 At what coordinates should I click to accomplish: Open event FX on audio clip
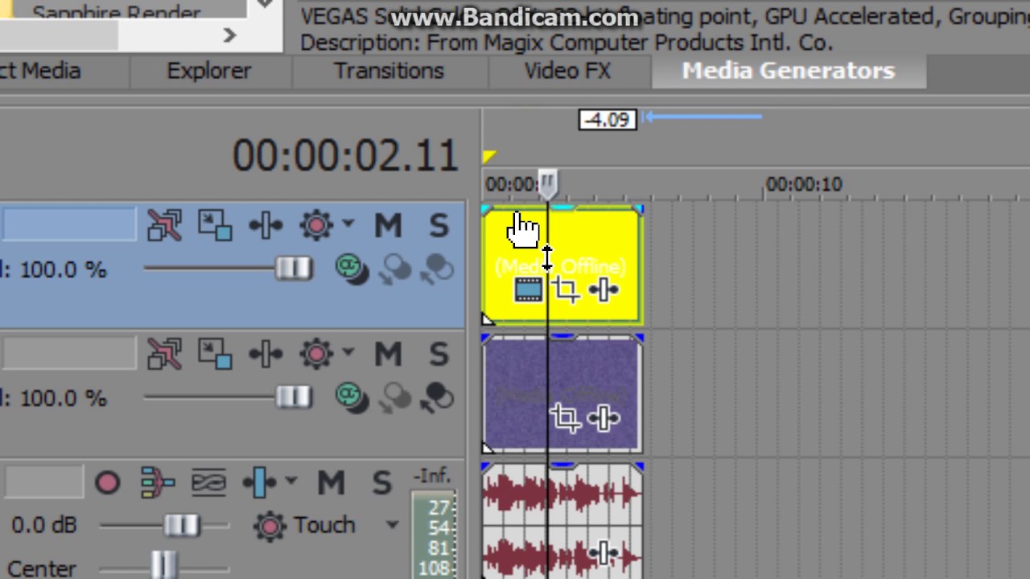(x=604, y=553)
